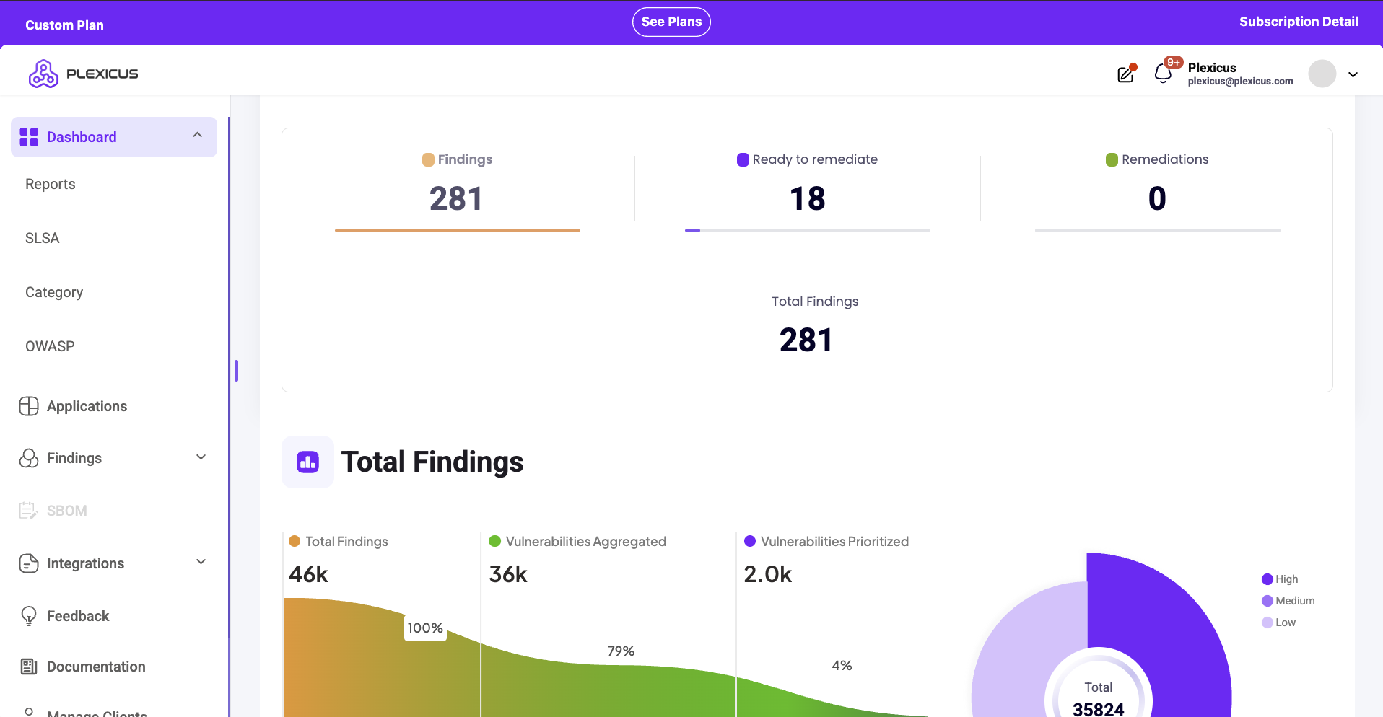Click the Total Findings chart icon

[x=308, y=462]
